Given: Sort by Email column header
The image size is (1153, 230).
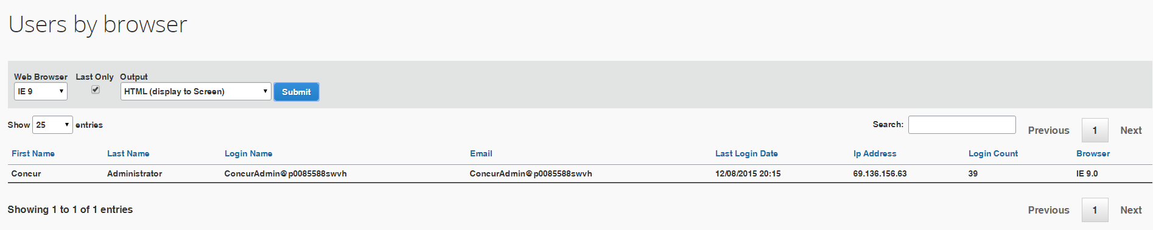Looking at the screenshot, I should [481, 153].
